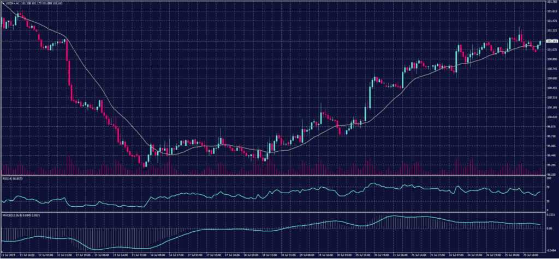Click the 70 level label on RSI scale
Screen dimensions: 559x259
click(x=549, y=187)
